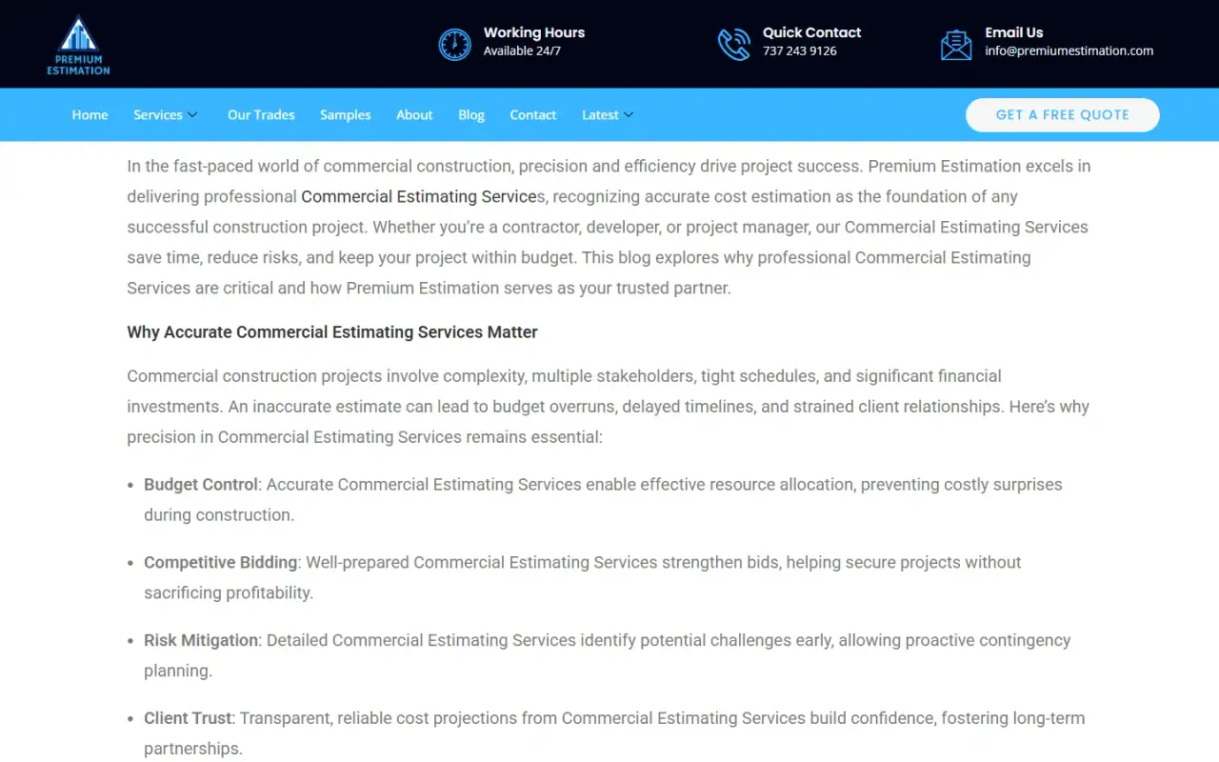Open the Contact page
The height and width of the screenshot is (762, 1219).
(533, 115)
